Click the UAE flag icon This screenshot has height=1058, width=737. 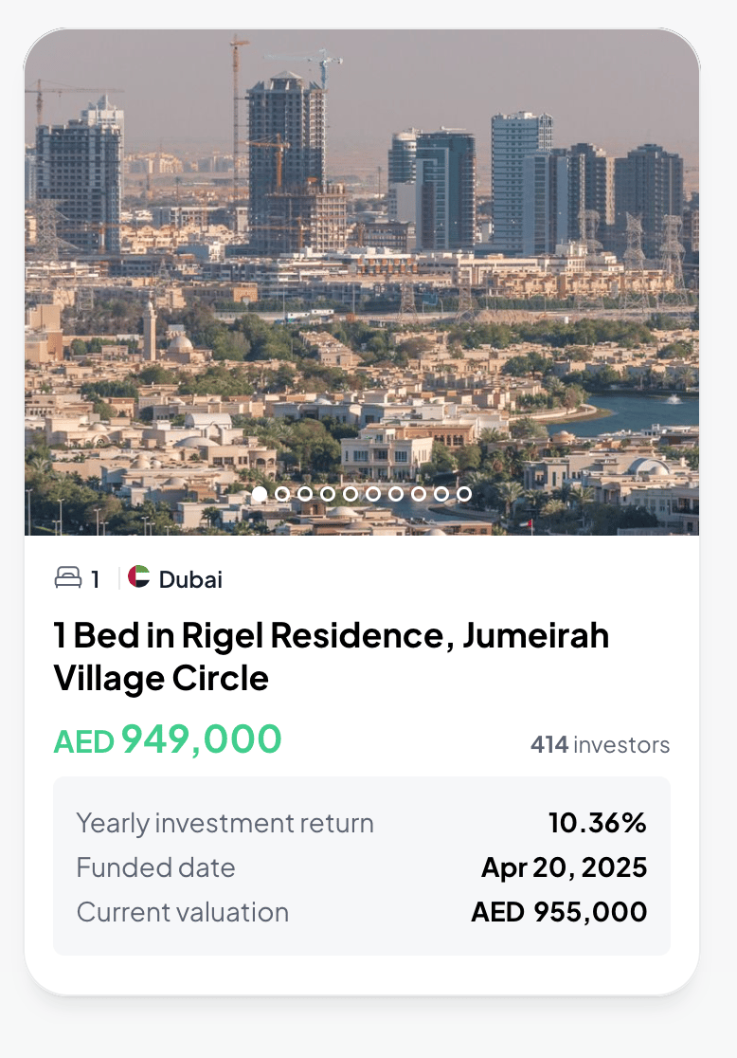point(139,577)
